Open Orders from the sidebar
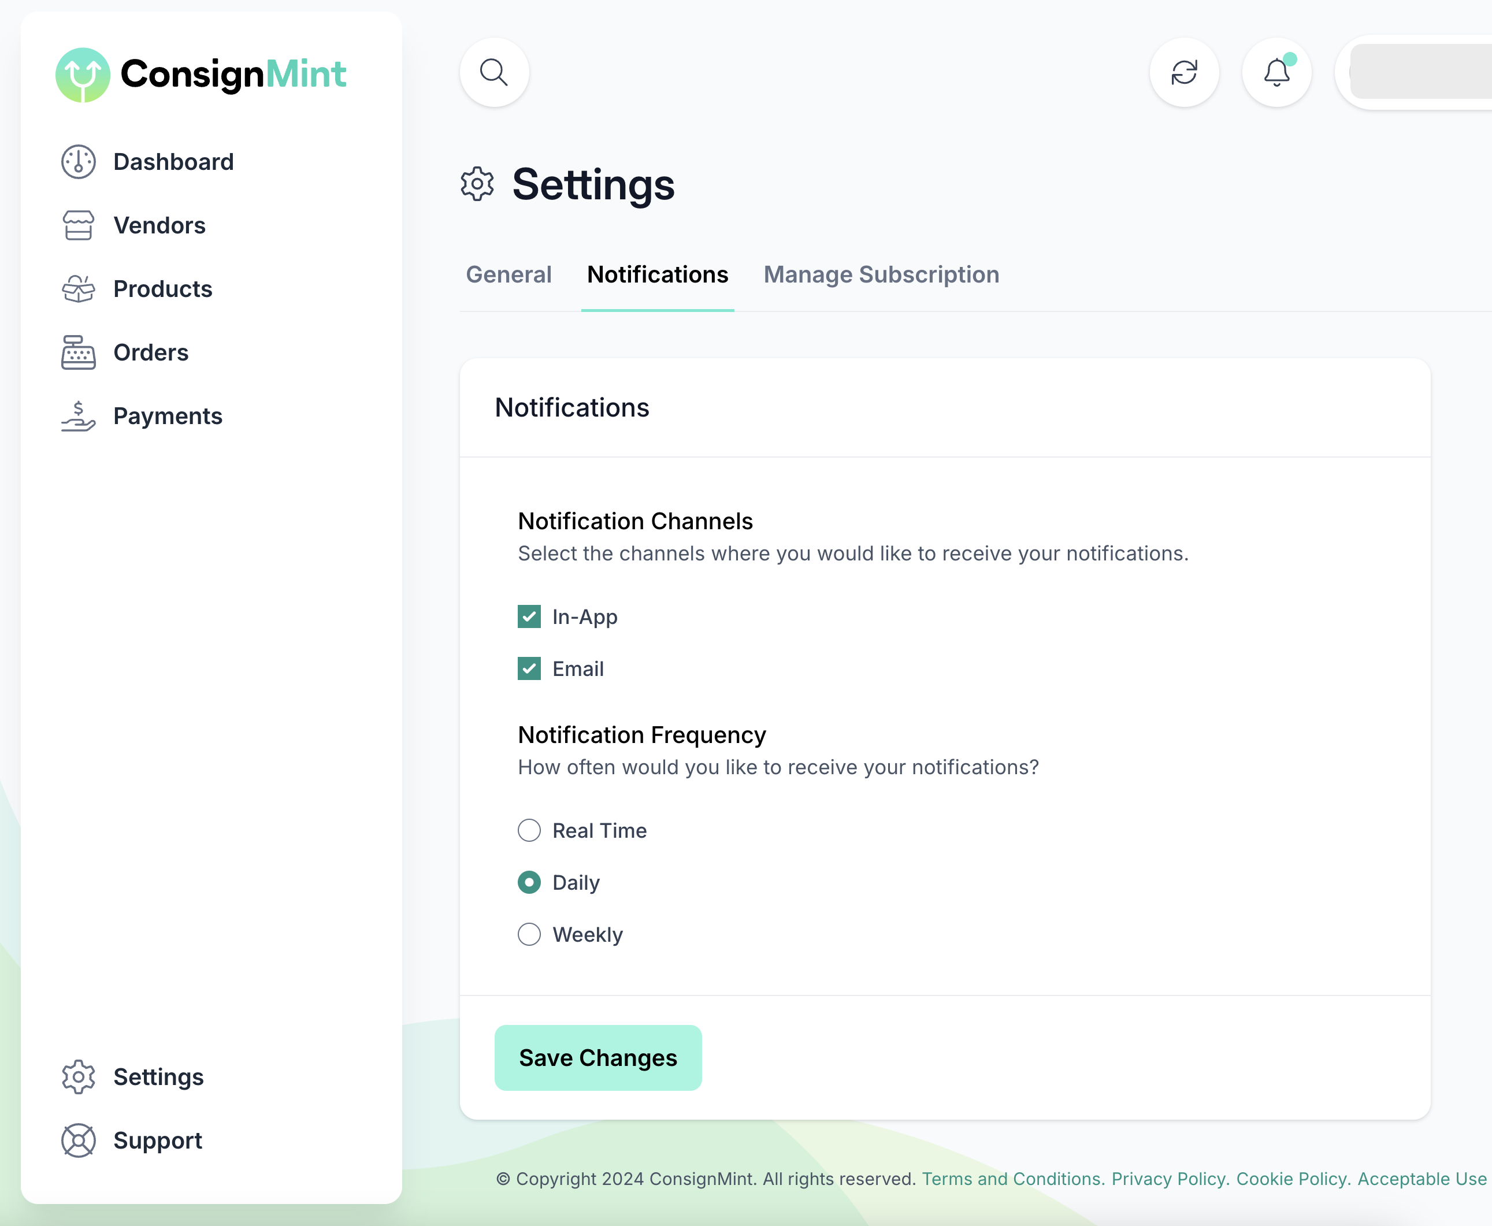 [x=150, y=352]
